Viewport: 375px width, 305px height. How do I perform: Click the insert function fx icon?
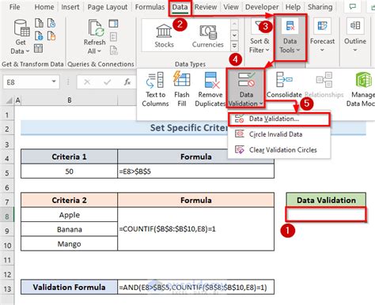[127, 82]
